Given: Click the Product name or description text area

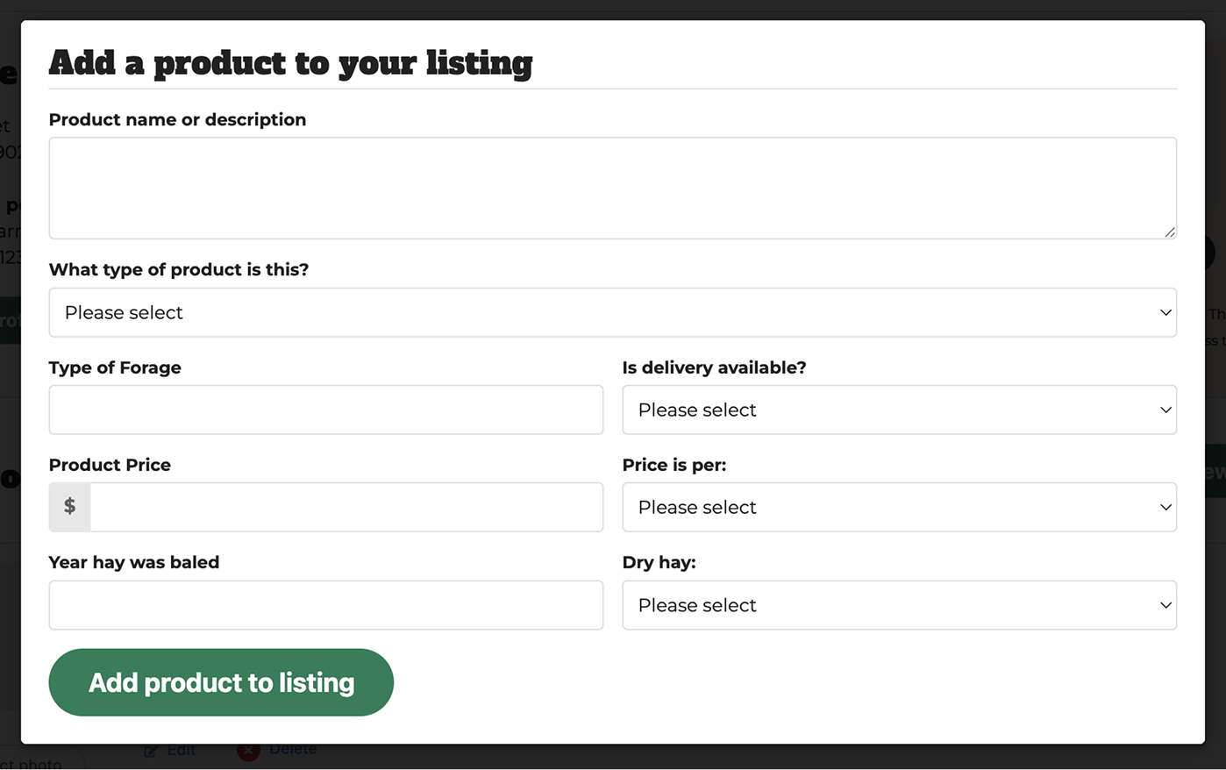Looking at the screenshot, I should [612, 188].
